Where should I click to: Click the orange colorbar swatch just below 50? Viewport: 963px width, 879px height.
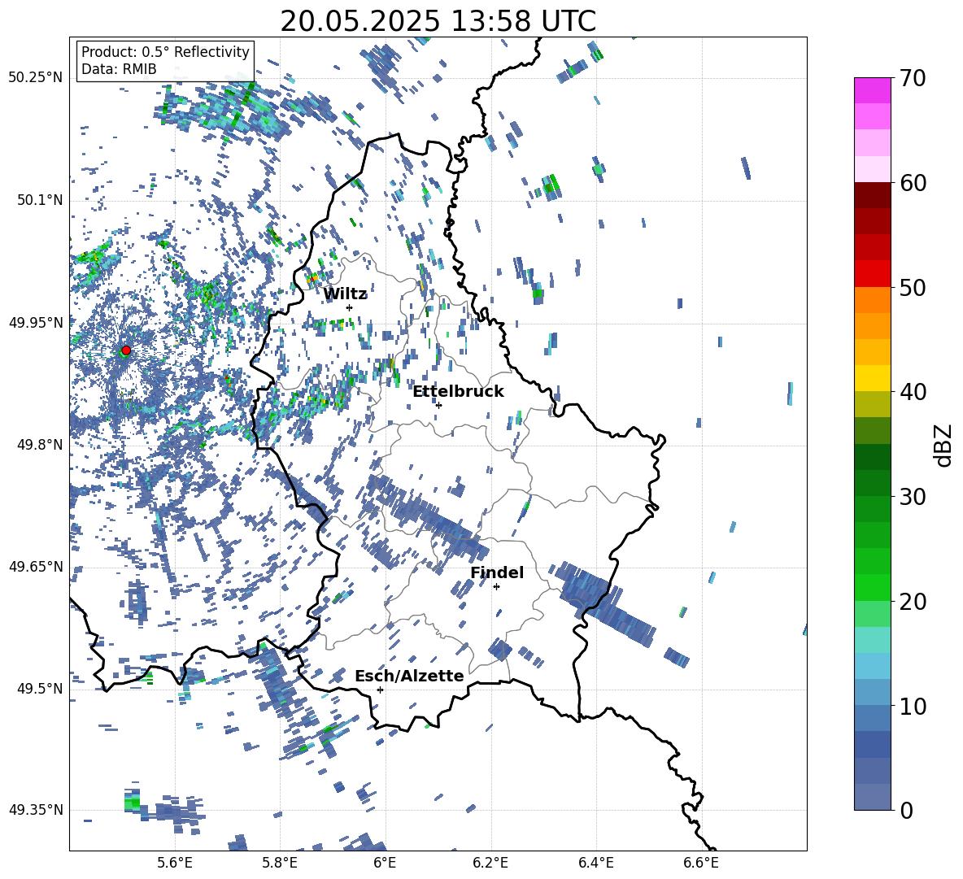coord(872,299)
